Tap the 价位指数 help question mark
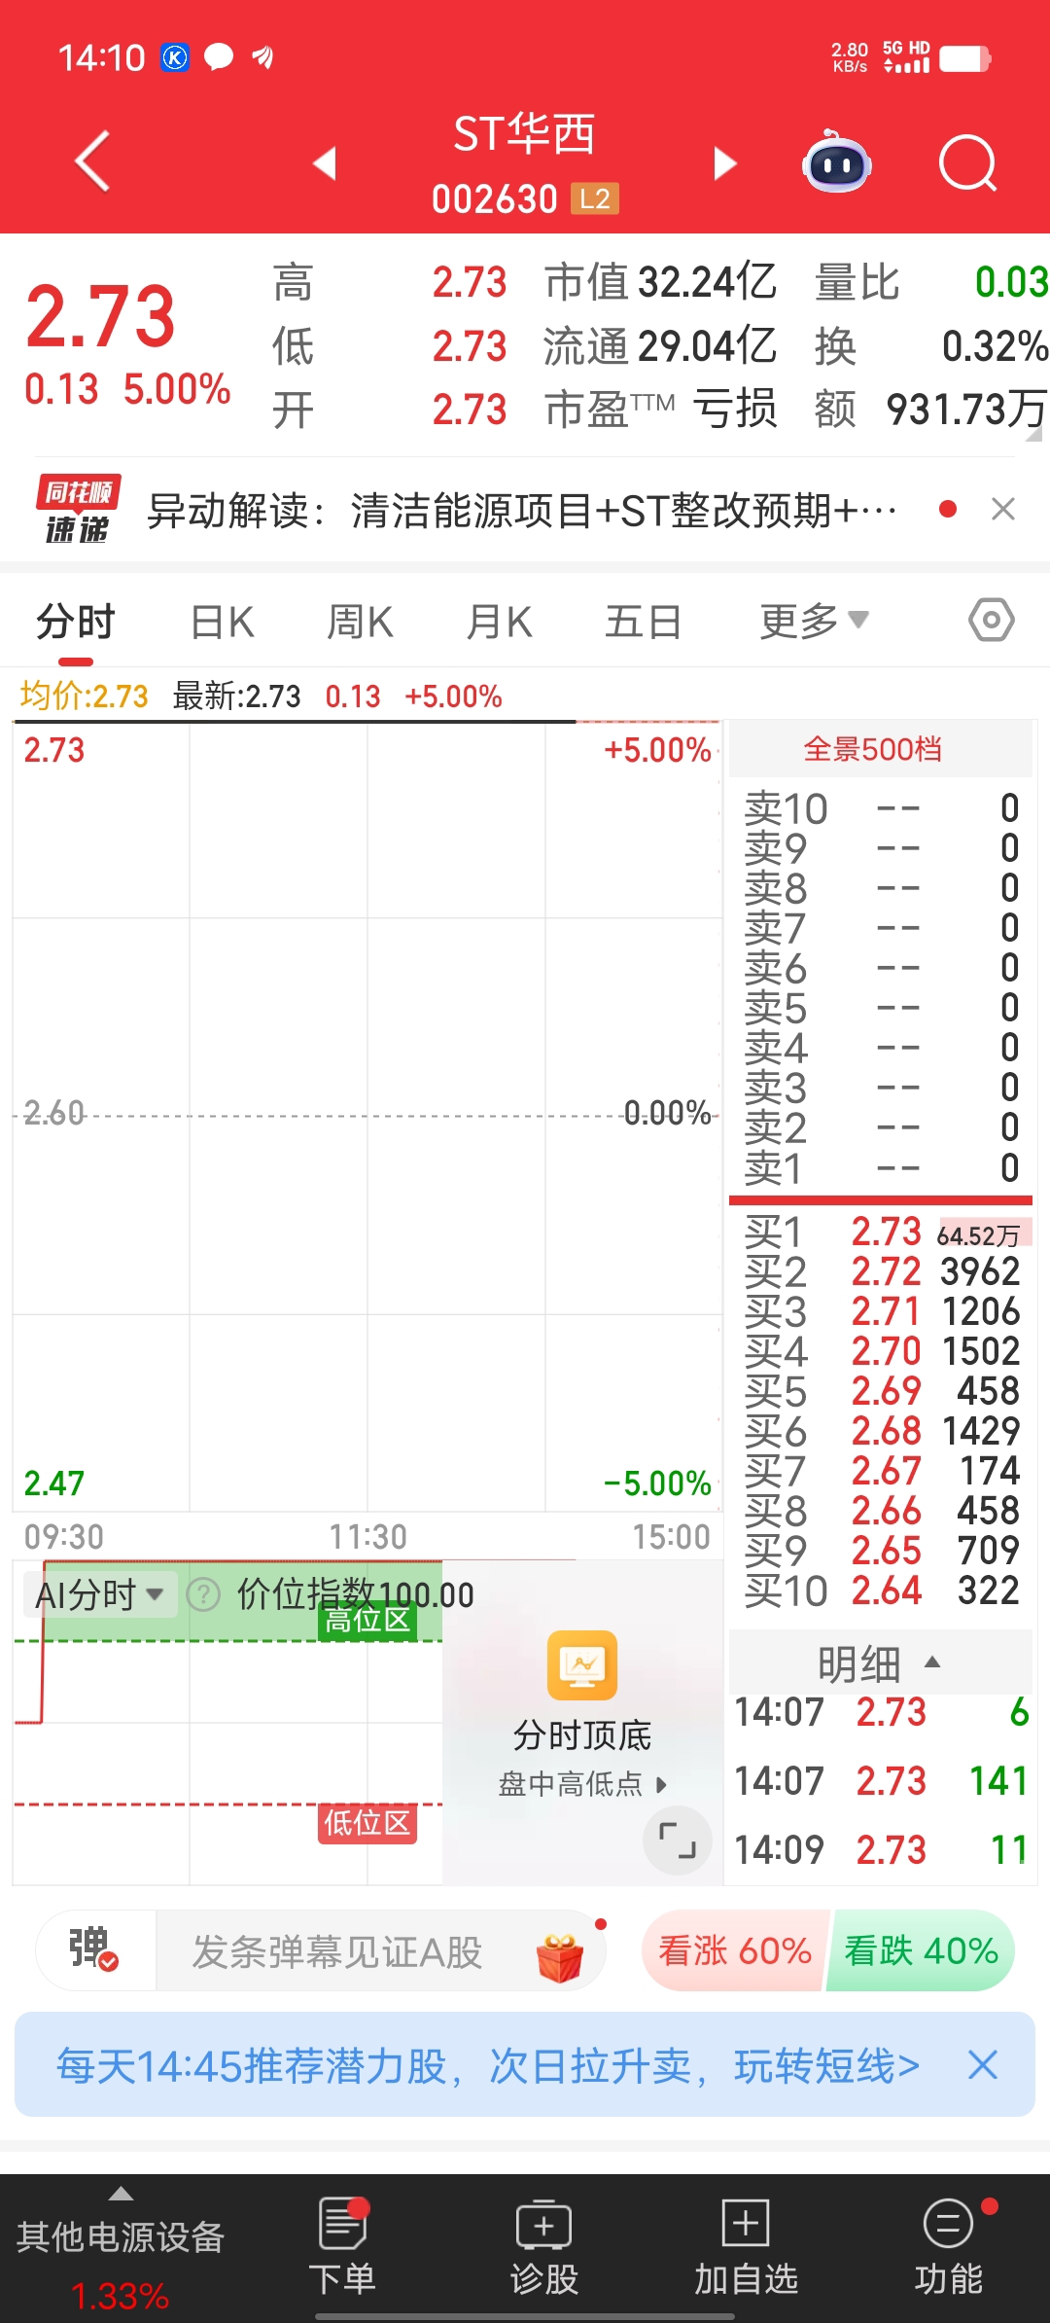Viewport: 1050px width, 2323px height. 203,1594
